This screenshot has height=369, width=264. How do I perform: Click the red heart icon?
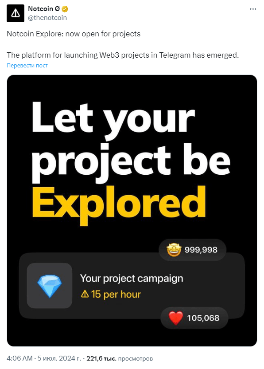[x=176, y=318]
